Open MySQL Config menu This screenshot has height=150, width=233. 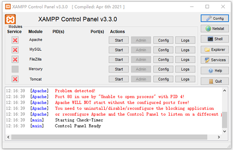(163, 50)
